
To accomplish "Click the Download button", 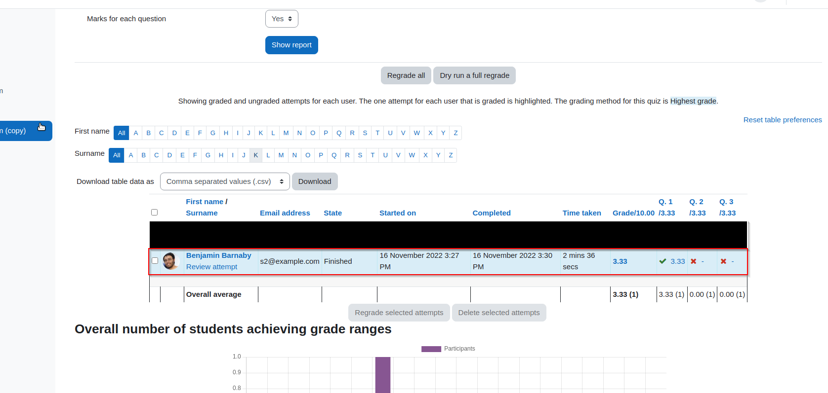I will pos(315,181).
